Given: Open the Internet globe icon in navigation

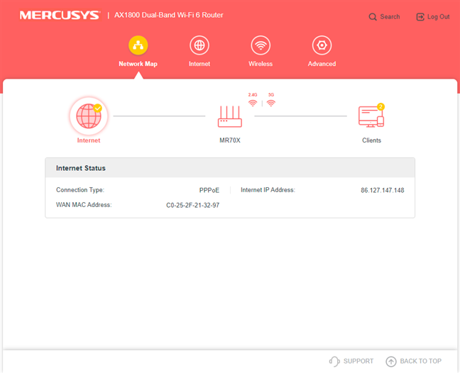Looking at the screenshot, I should point(199,45).
